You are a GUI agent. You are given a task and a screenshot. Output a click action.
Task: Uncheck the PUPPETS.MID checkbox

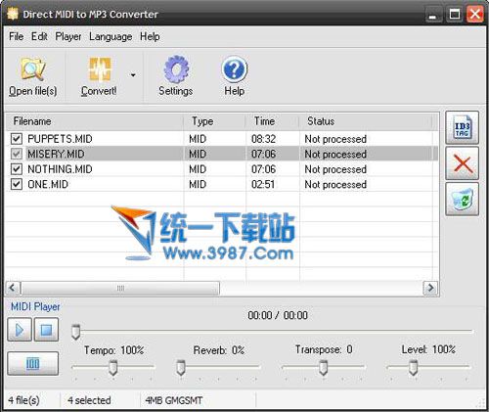click(x=17, y=139)
